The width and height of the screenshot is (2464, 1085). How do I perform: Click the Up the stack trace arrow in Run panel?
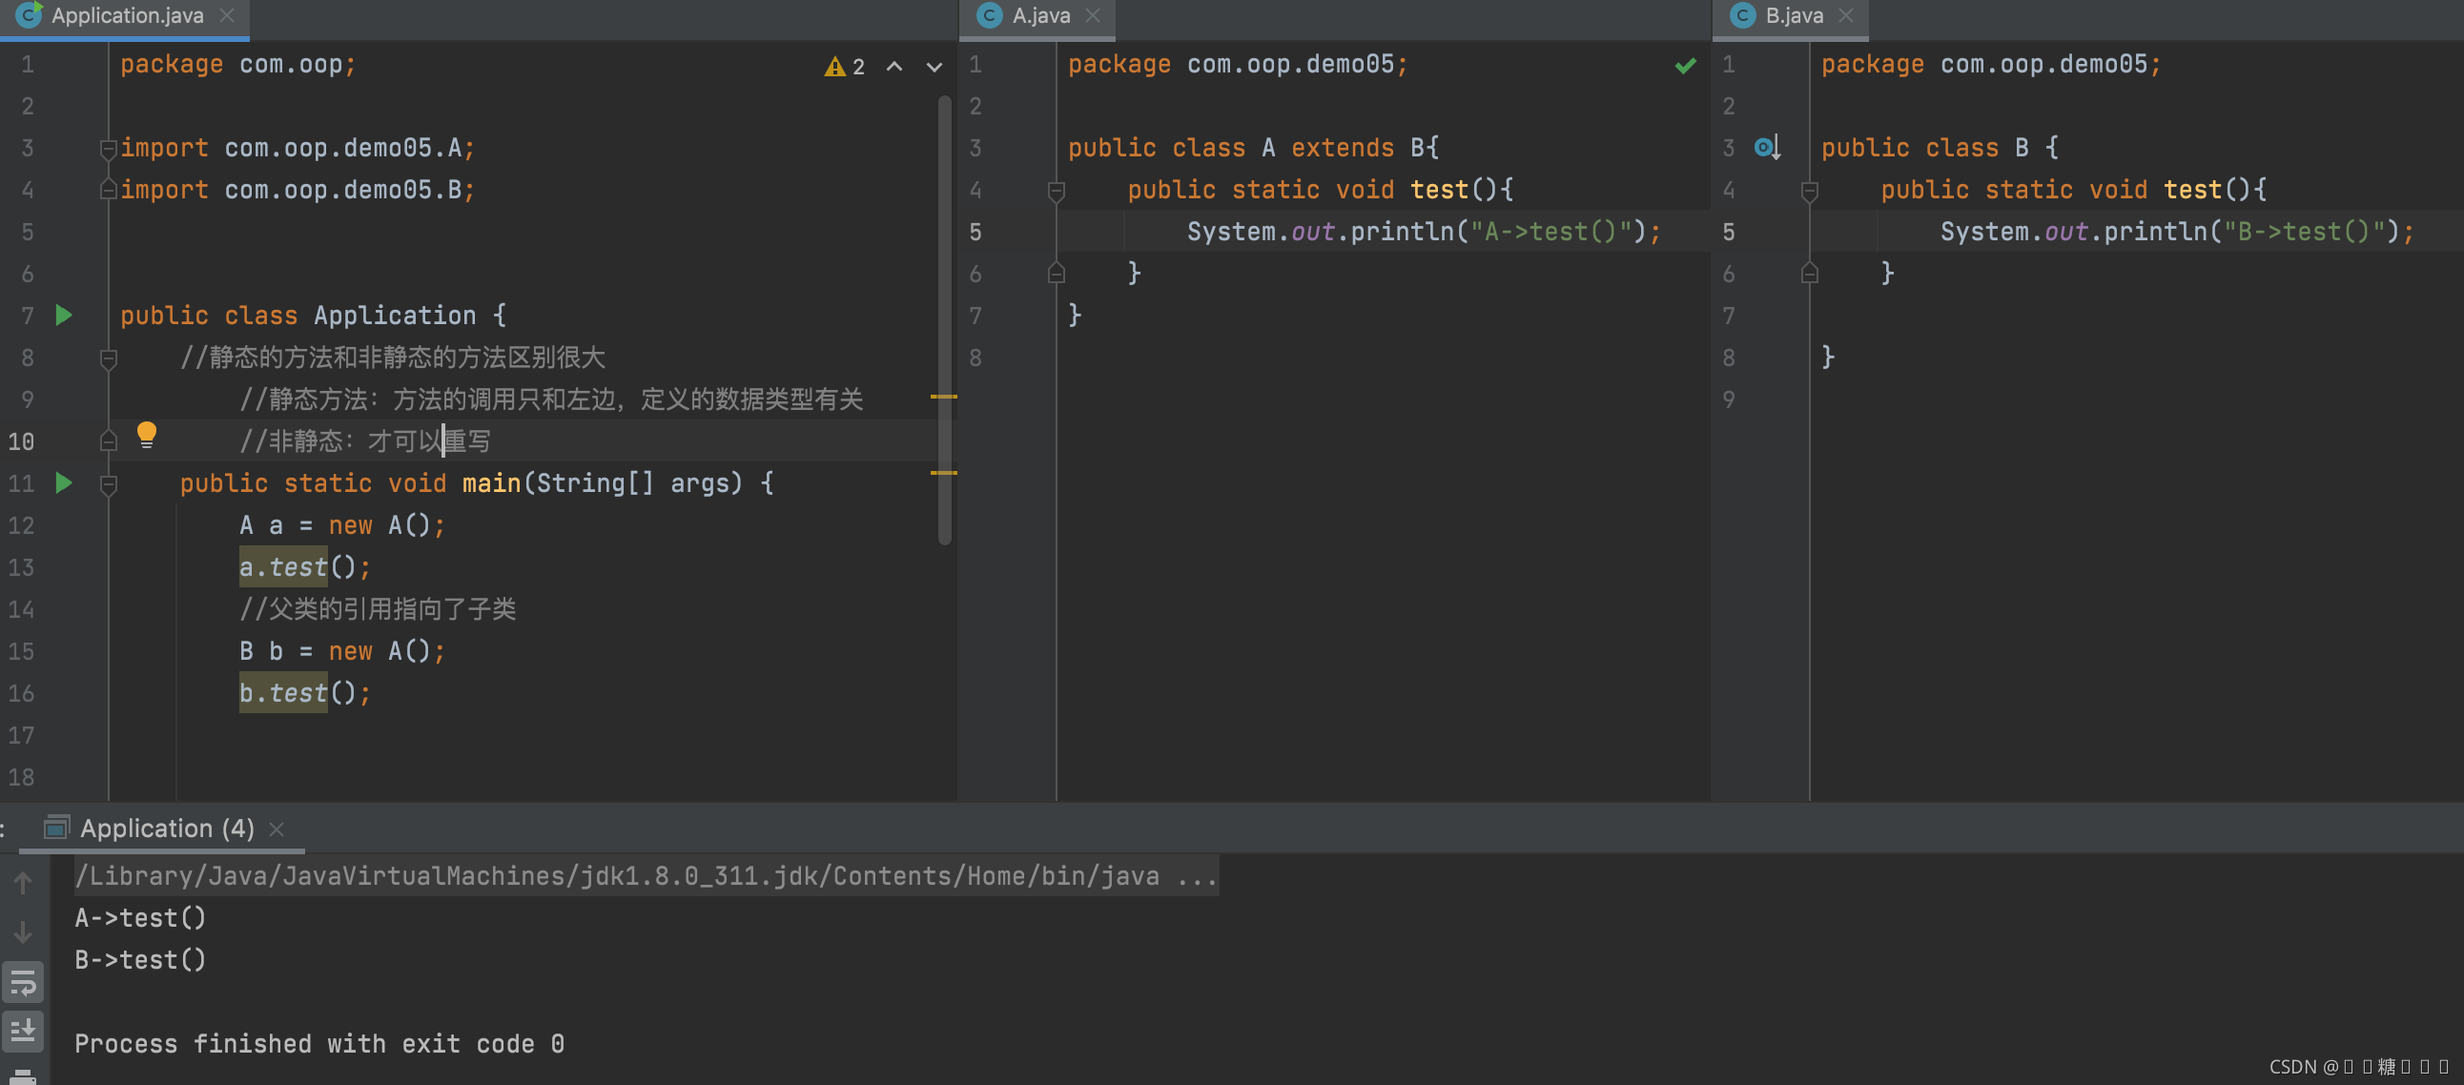click(x=23, y=882)
